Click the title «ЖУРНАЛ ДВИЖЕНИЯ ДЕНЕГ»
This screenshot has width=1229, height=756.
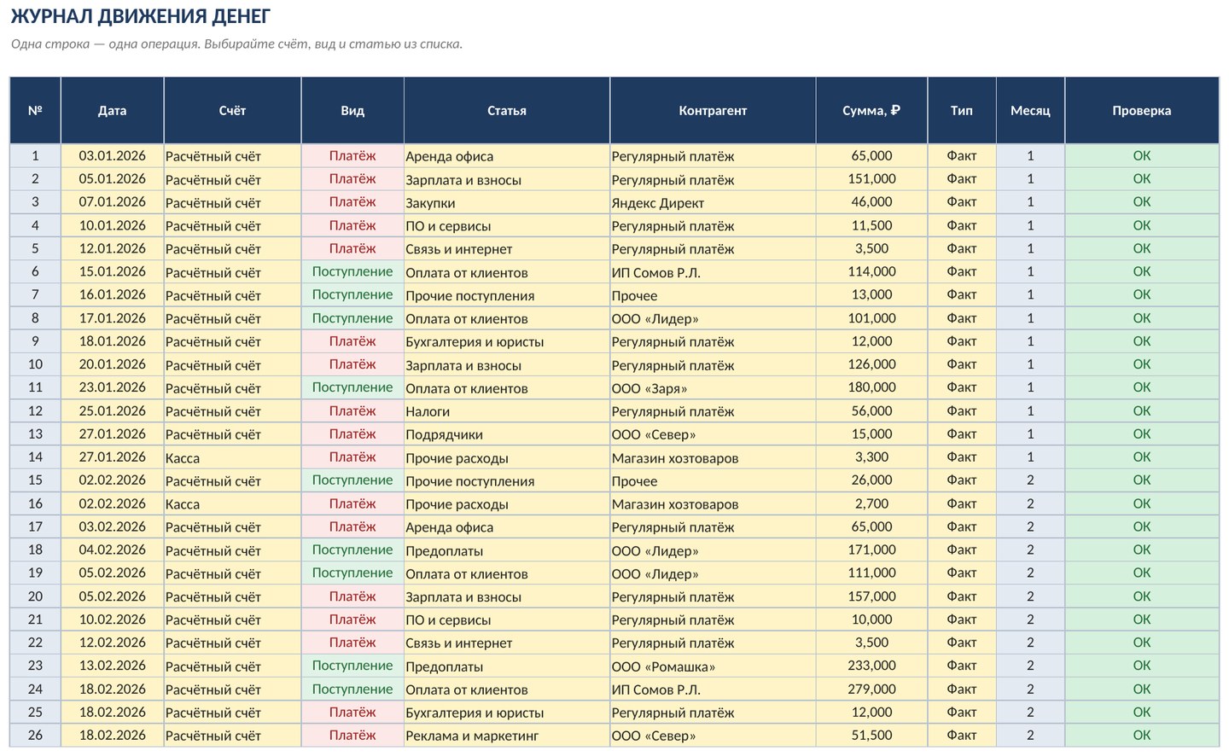pos(141,16)
